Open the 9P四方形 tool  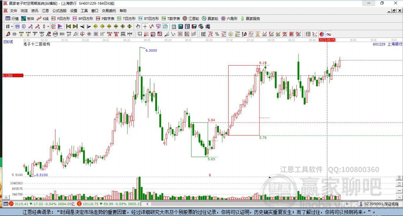pyautogui.click(x=83, y=18)
